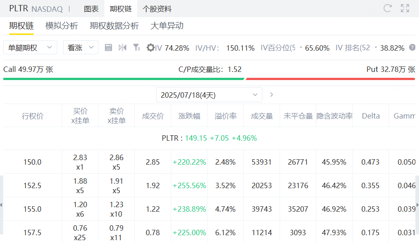419x242 pixels.
Task: Sort by 隐含波动率 column header
Action: tap(334, 116)
